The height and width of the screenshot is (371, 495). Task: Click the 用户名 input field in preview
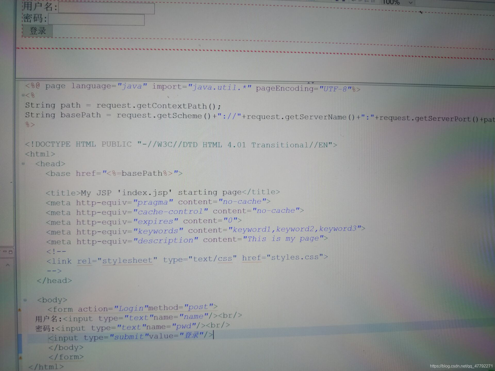(x=106, y=8)
